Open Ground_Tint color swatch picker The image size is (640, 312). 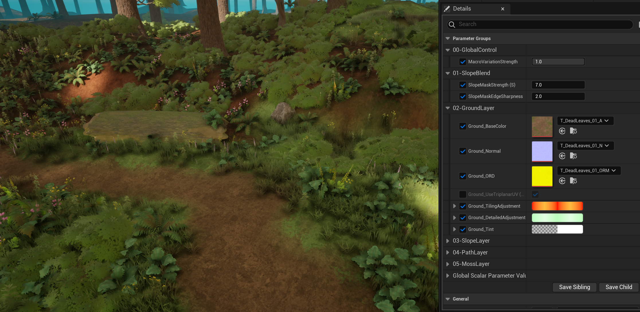pyautogui.click(x=557, y=229)
